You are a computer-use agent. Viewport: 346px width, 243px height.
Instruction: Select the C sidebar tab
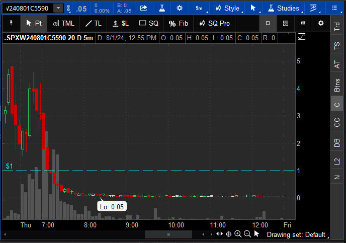[x=337, y=105]
